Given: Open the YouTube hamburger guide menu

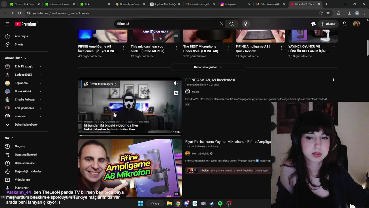Looking at the screenshot, I should (x=7, y=24).
